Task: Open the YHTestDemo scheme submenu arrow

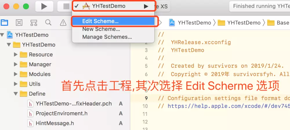Action: click(x=146, y=6)
